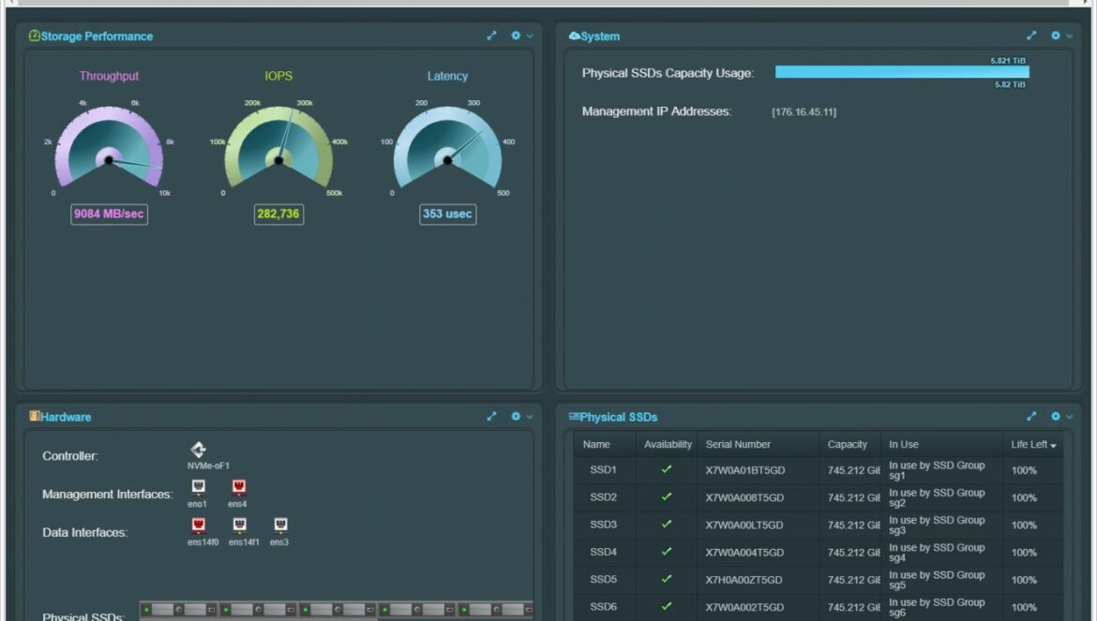Viewport: 1097px width, 621px height.
Task: Click the 5.821 TiB capacity label
Action: (x=1007, y=61)
